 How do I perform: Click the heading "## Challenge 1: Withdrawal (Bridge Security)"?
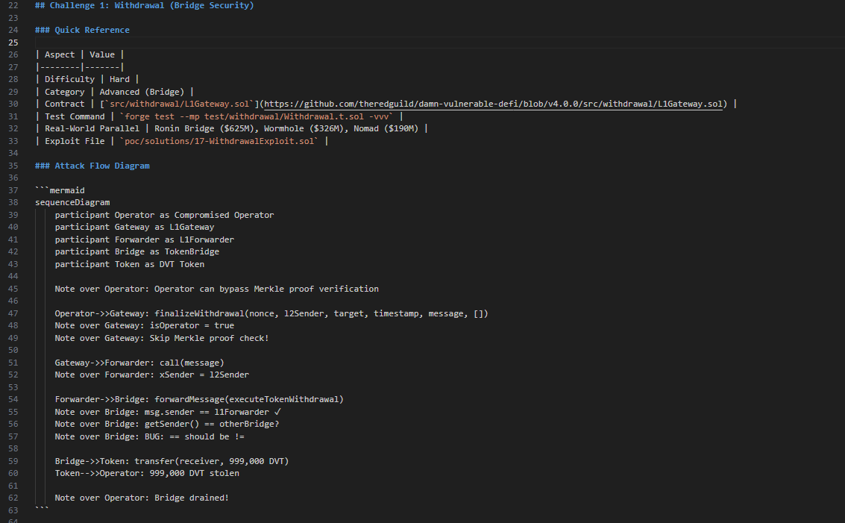(x=145, y=5)
